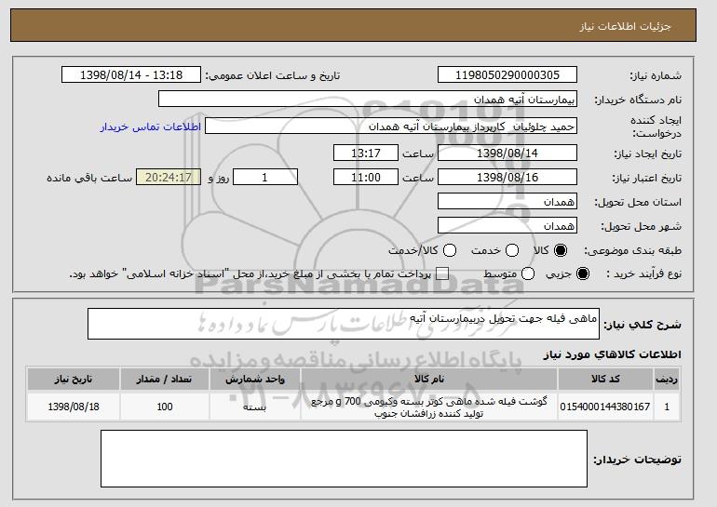Screen dimensions: 717x507
Task: Click the validity date field 1398/08/16
Action: pos(507,178)
